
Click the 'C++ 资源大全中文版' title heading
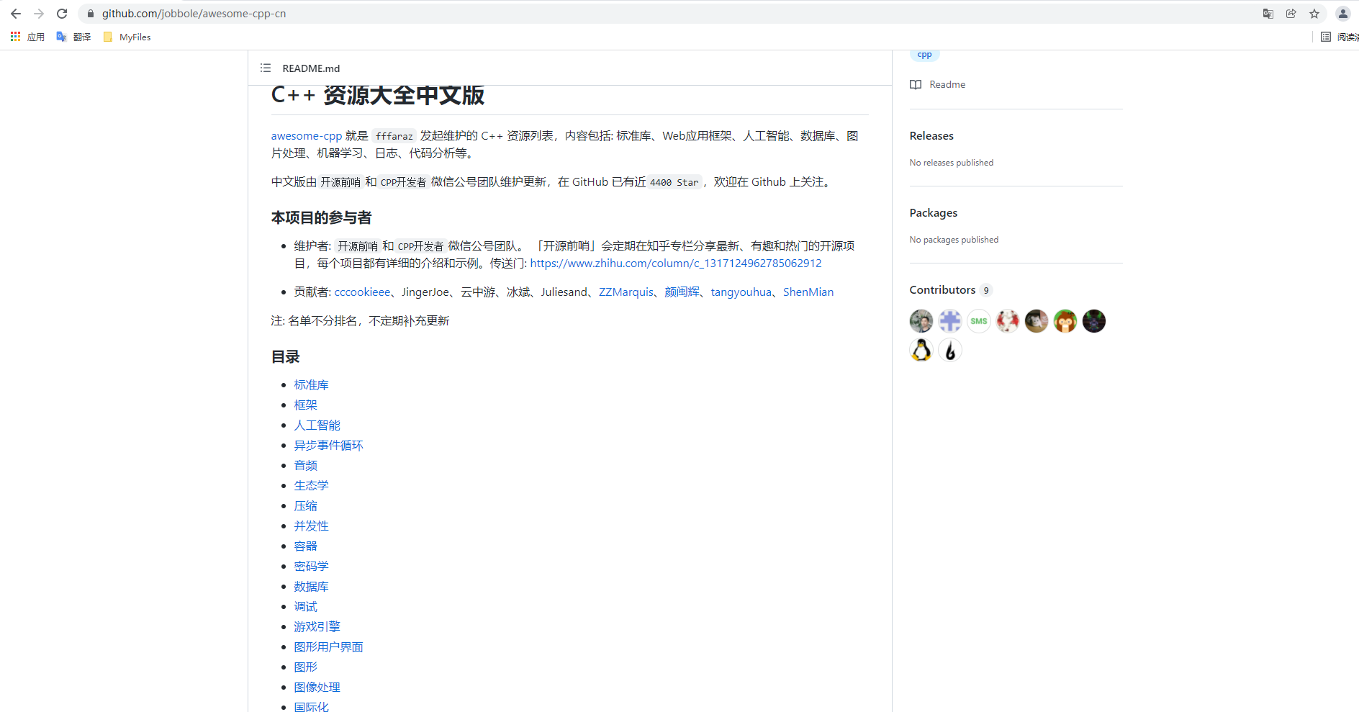378,95
